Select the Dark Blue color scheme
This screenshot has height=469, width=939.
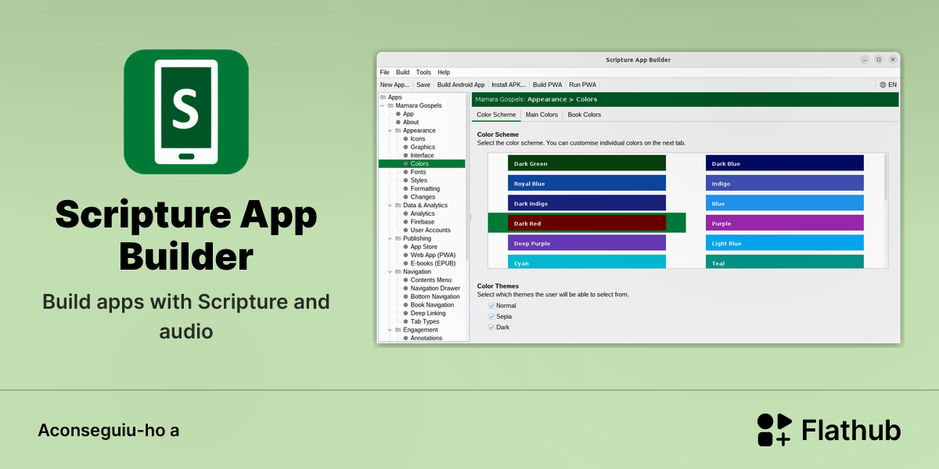tap(785, 163)
